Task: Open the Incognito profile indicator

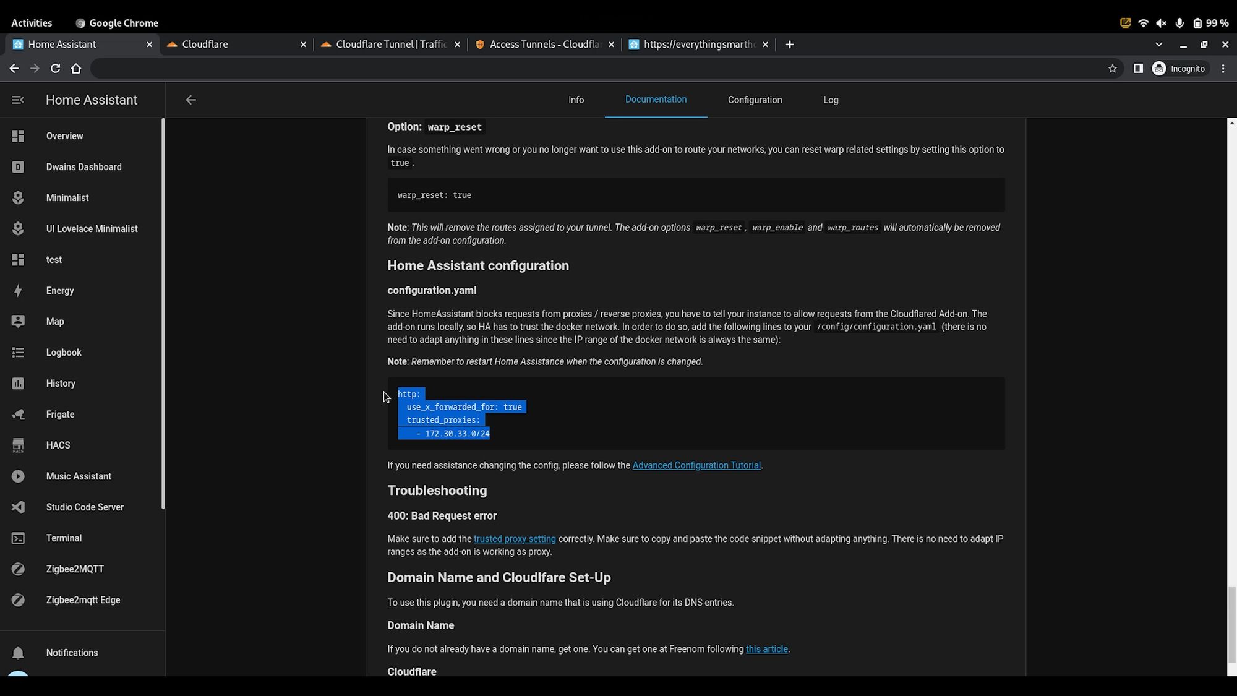Action: click(1179, 69)
